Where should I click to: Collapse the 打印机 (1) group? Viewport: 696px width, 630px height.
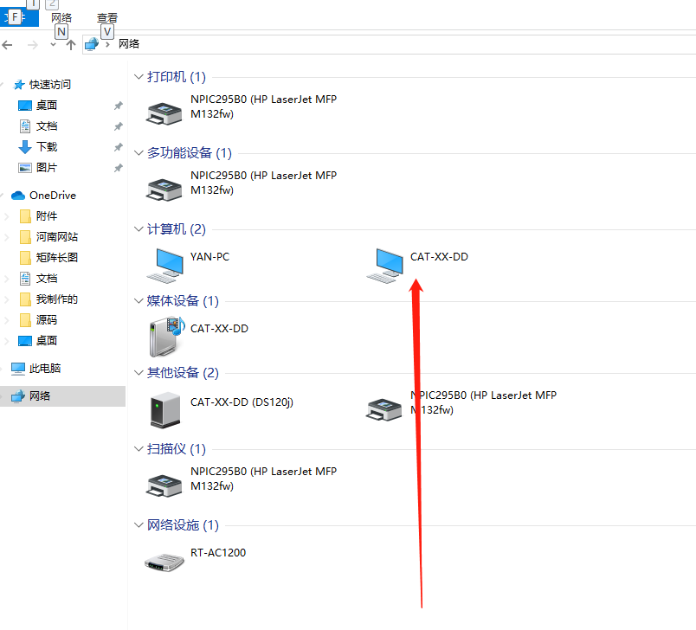pos(139,77)
